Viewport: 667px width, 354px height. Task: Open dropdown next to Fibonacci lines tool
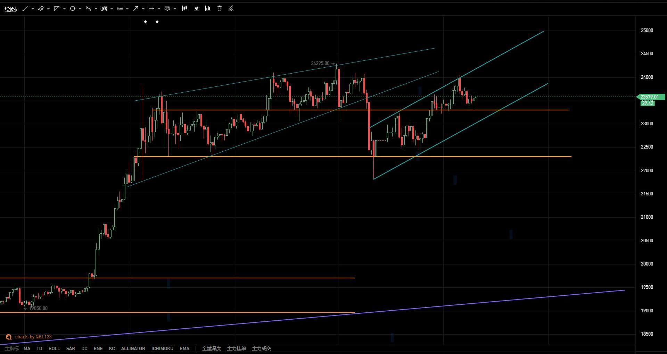[127, 9]
